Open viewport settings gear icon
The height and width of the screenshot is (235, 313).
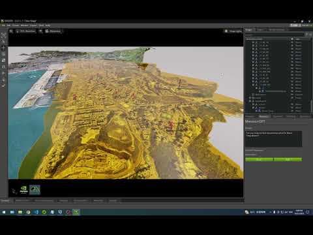coord(11,31)
